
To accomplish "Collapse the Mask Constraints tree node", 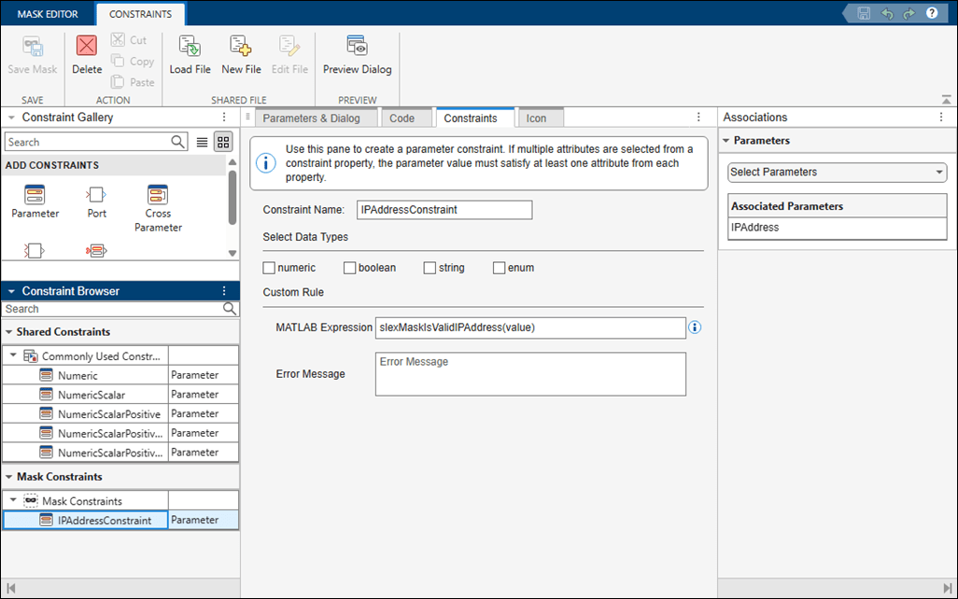I will [x=13, y=501].
